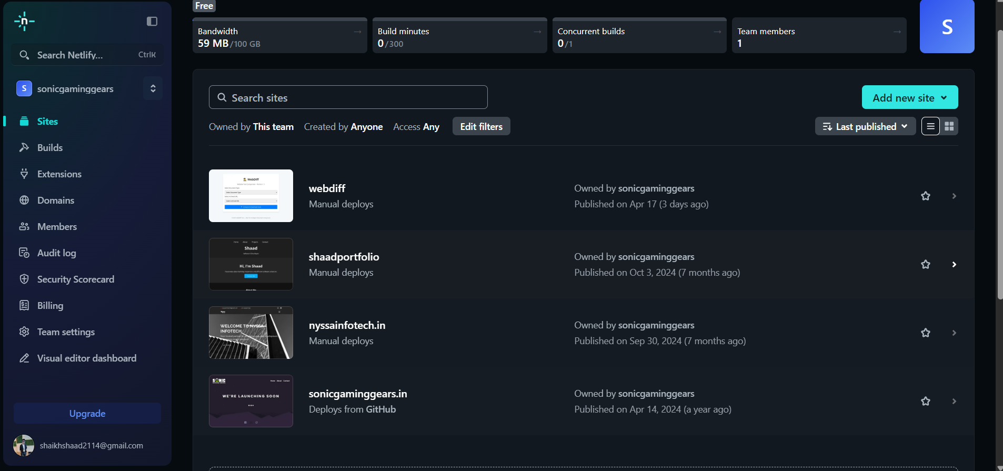Favorite the webdiff site star
The height and width of the screenshot is (471, 1003).
click(x=926, y=196)
